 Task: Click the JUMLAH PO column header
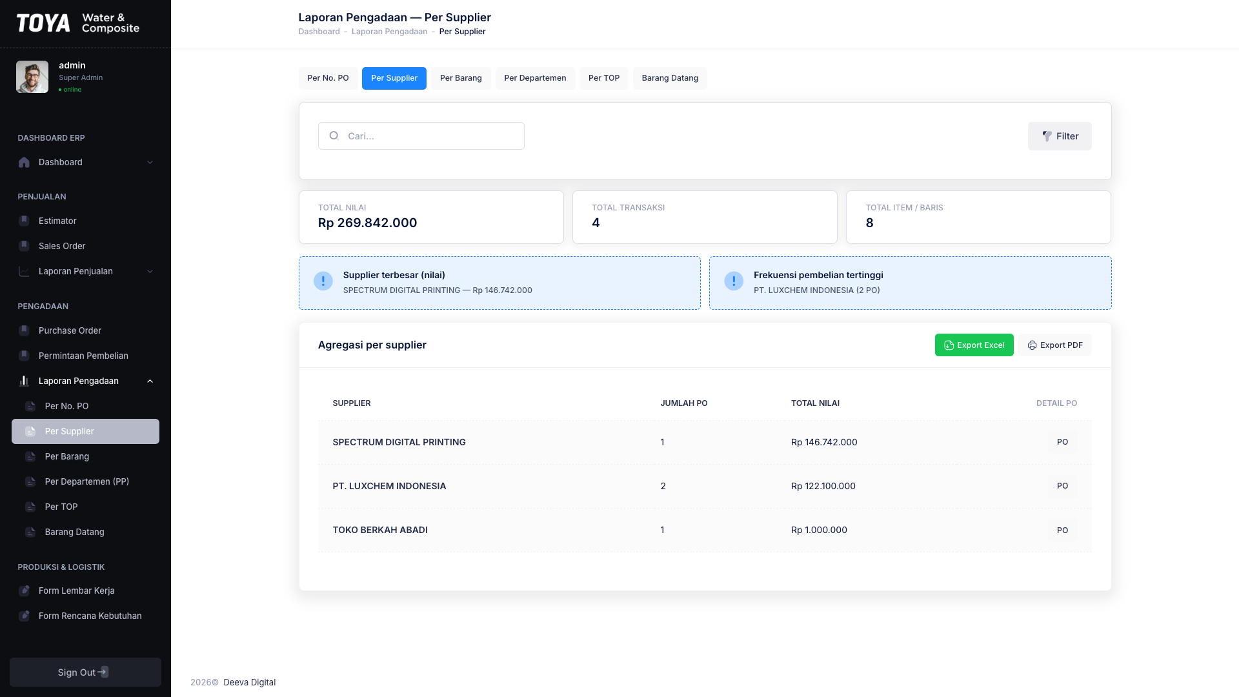tap(684, 403)
